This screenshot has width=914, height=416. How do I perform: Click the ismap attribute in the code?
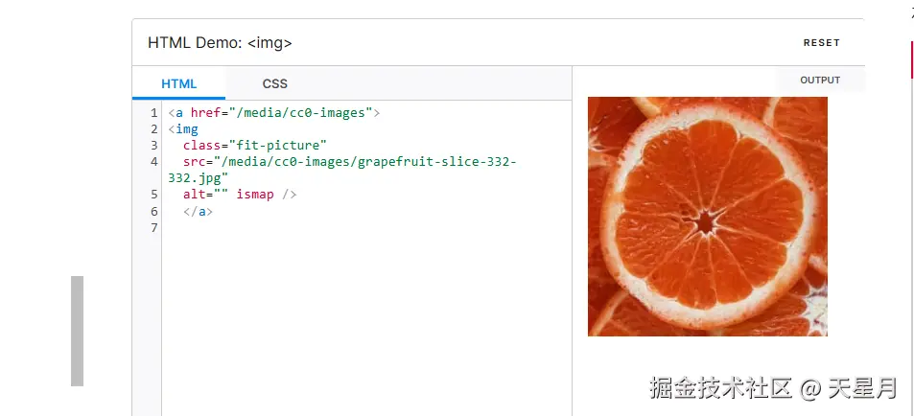(255, 195)
